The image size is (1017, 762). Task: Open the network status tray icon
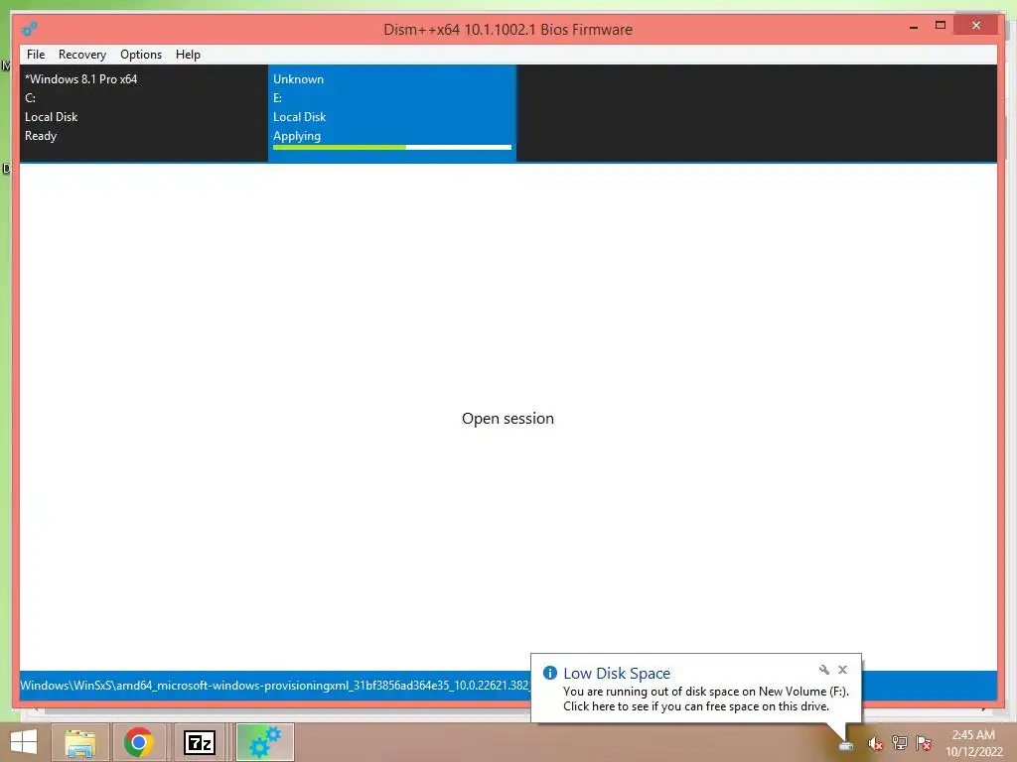point(899,742)
